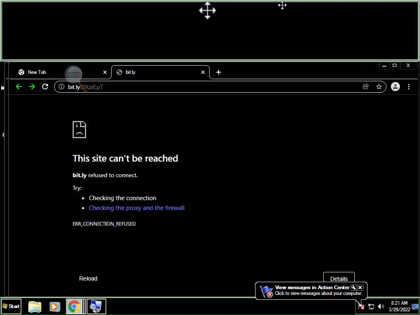Close the Chrome window
This screenshot has height=315, width=420.
tap(408, 65)
